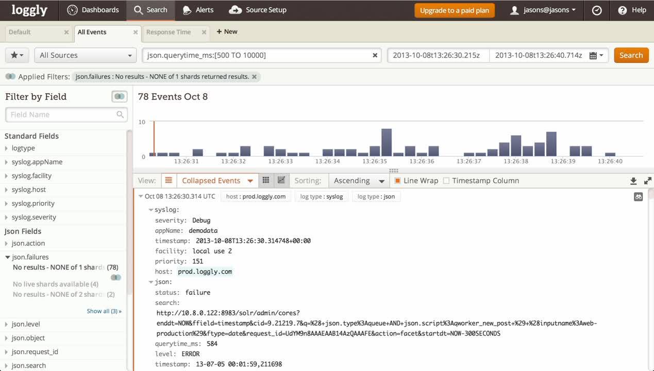Switch to the Response Time tab
654x371 pixels.
pyautogui.click(x=169, y=32)
